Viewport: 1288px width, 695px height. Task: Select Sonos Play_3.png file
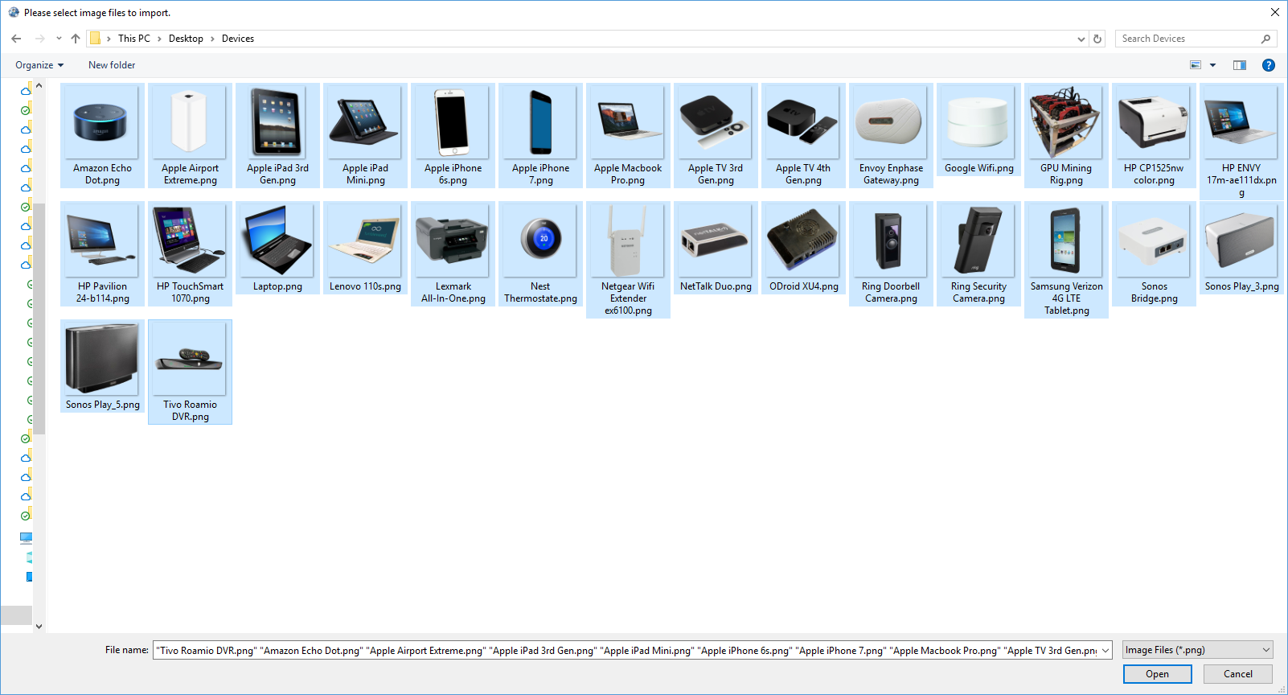(x=1241, y=248)
